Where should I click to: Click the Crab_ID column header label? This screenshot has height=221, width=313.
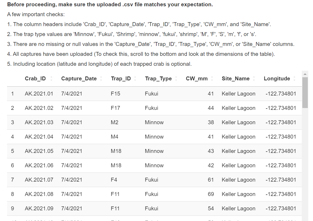[x=35, y=79]
